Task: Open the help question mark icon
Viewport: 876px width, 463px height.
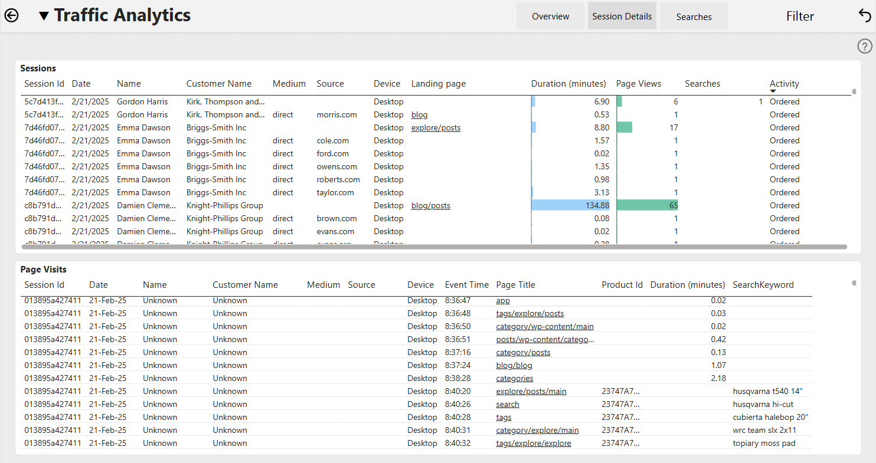Action: point(864,46)
